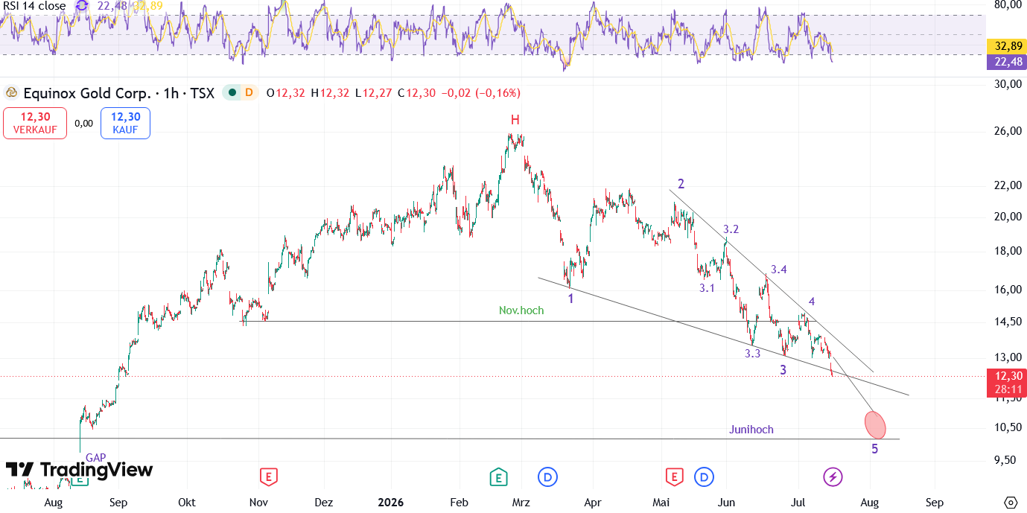Click the open value O12,32

pyautogui.click(x=286, y=93)
